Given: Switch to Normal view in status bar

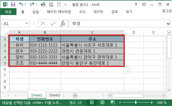Looking at the screenshot, I should click(92, 102).
